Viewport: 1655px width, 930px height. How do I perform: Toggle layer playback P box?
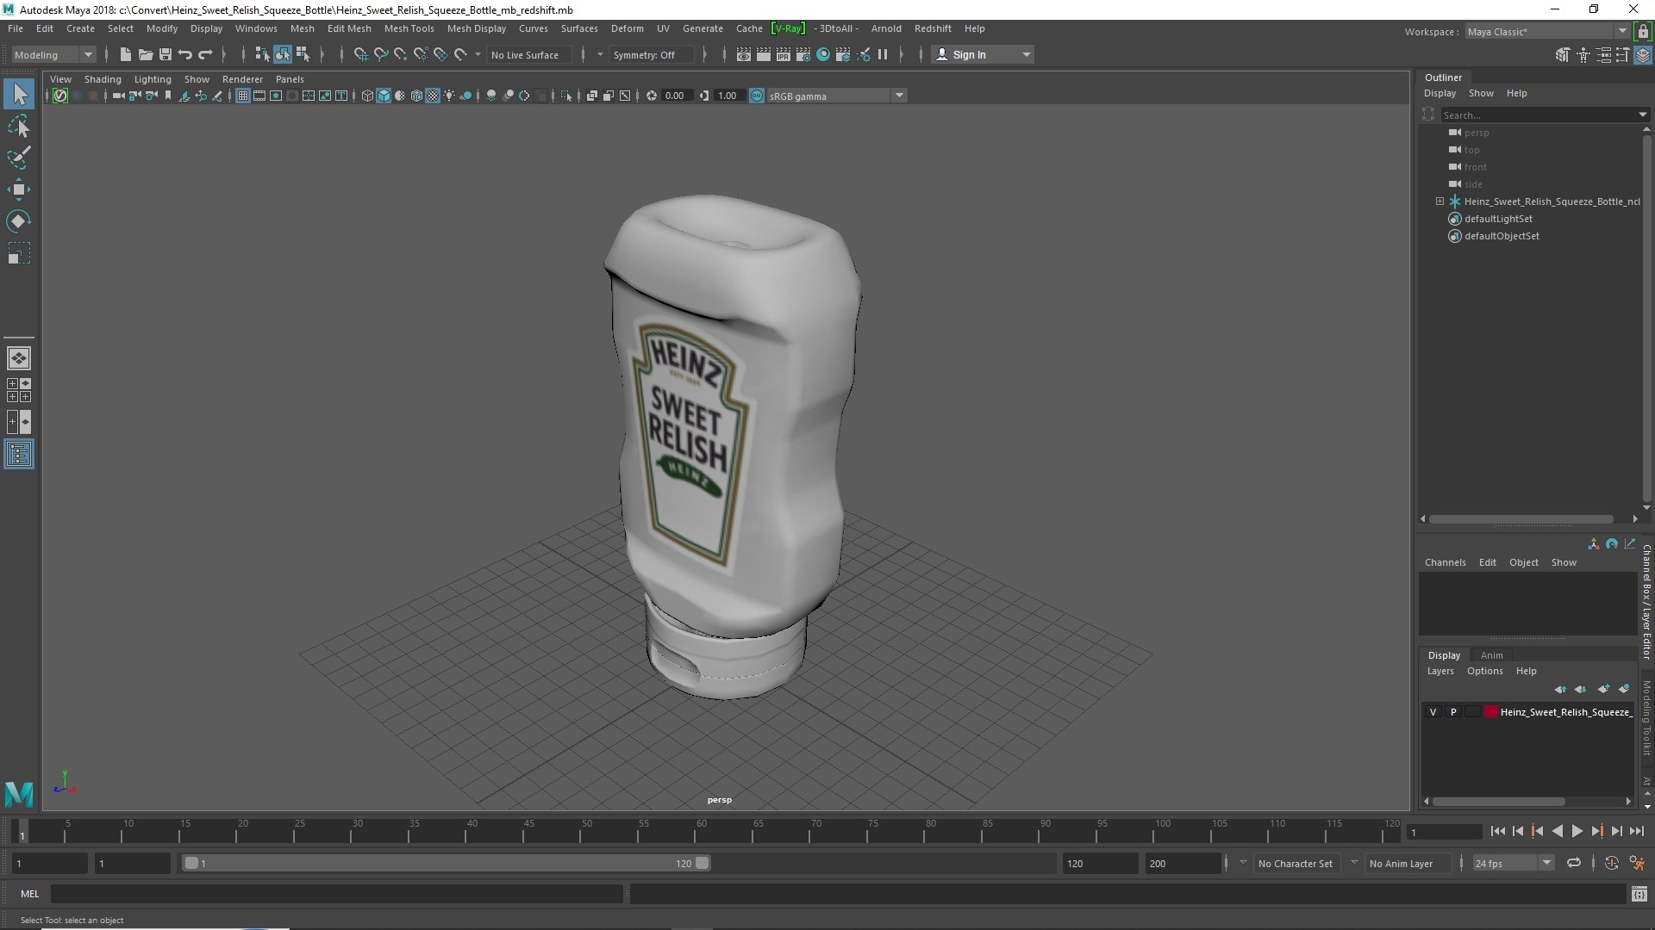click(1453, 712)
